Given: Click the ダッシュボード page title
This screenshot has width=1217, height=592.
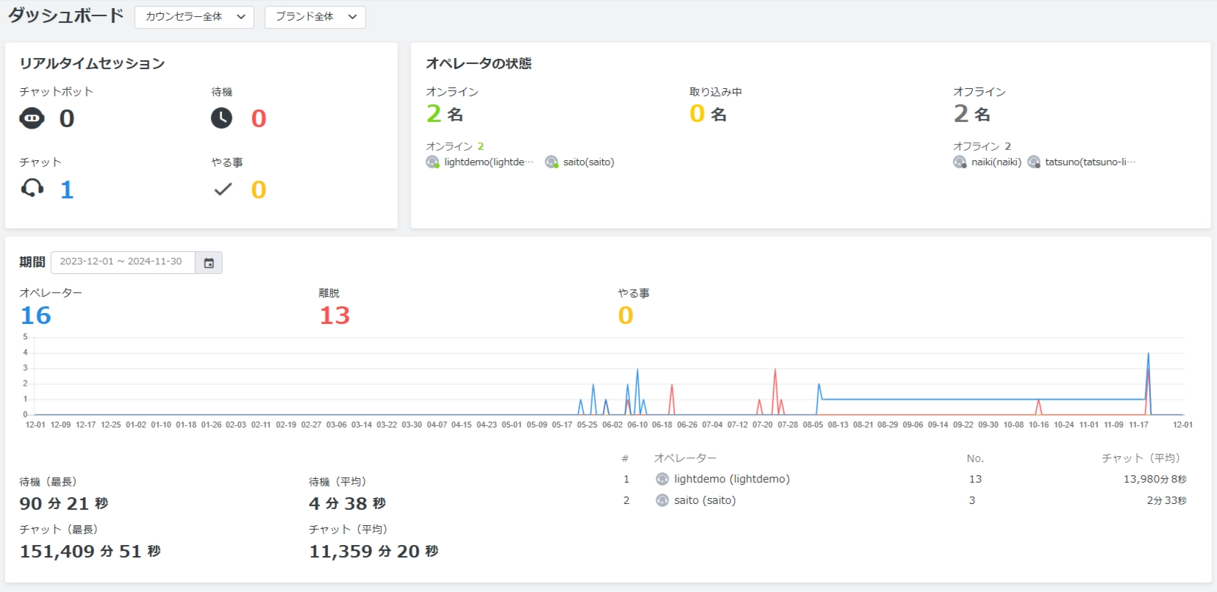Looking at the screenshot, I should click(66, 15).
